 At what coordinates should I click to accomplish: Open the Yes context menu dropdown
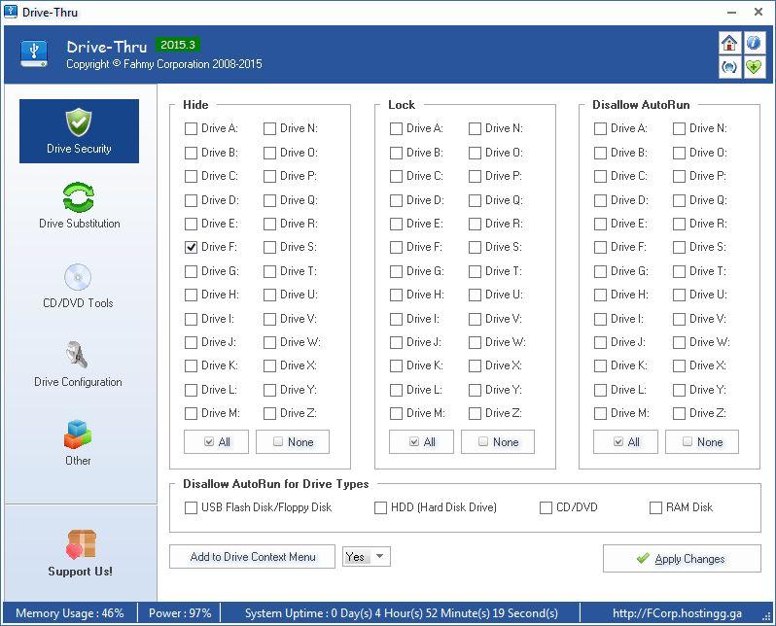tap(367, 557)
